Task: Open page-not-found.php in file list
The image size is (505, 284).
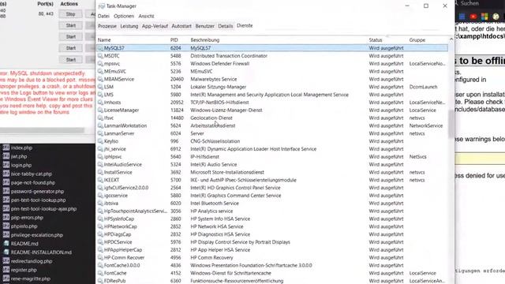Action: 33,182
